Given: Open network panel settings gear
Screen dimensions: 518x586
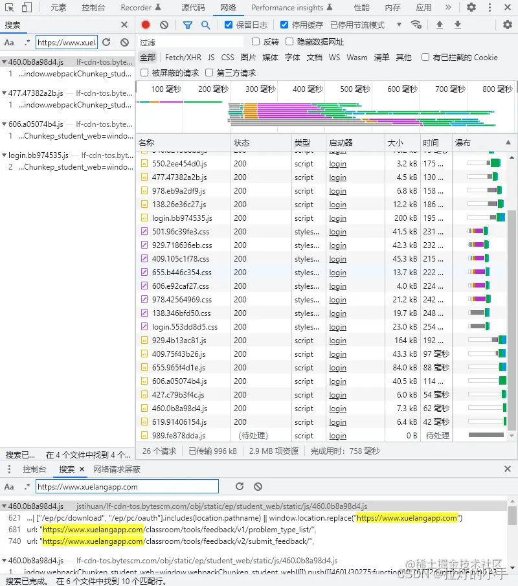Looking at the screenshot, I should tap(507, 25).
